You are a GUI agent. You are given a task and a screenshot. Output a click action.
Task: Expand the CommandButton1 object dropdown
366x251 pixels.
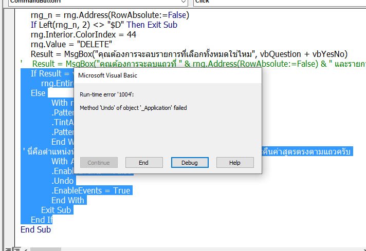pos(185,2)
